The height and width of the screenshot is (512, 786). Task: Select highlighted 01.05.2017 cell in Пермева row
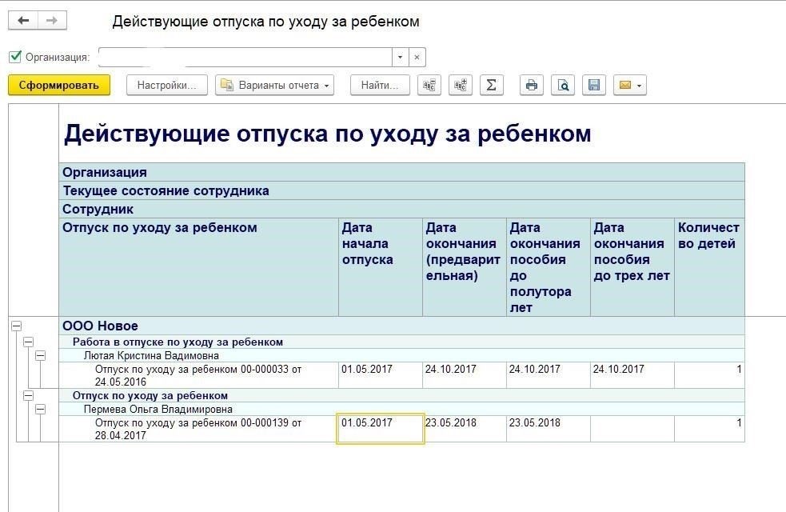381,429
